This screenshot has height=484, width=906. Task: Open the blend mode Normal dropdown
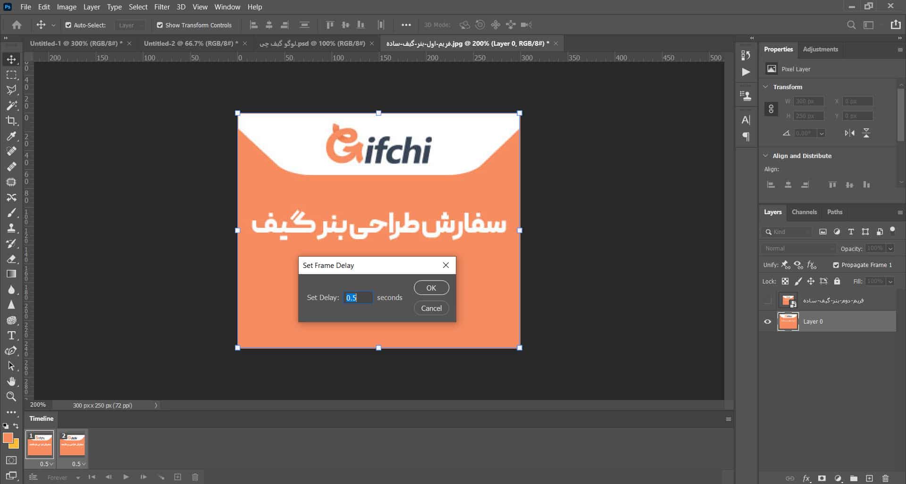pos(798,249)
